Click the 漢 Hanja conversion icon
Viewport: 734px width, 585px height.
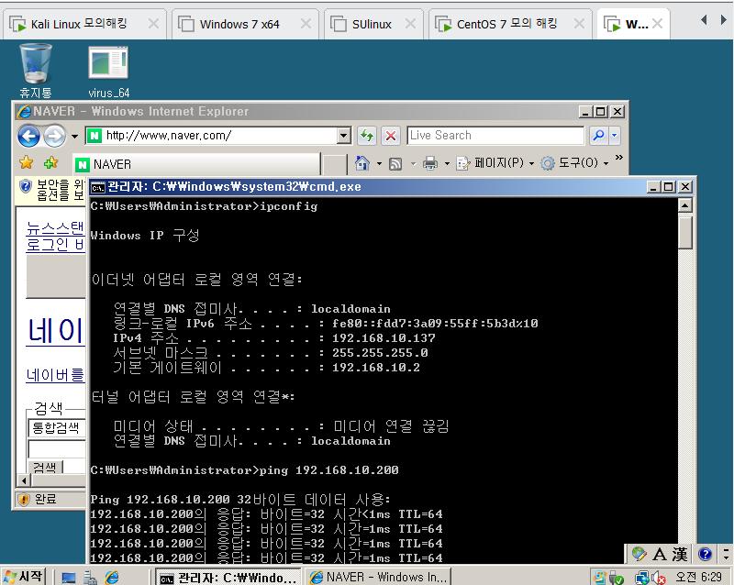coord(680,555)
